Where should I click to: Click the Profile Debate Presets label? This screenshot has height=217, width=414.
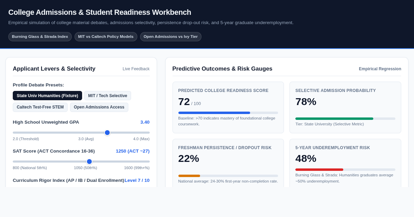38,85
